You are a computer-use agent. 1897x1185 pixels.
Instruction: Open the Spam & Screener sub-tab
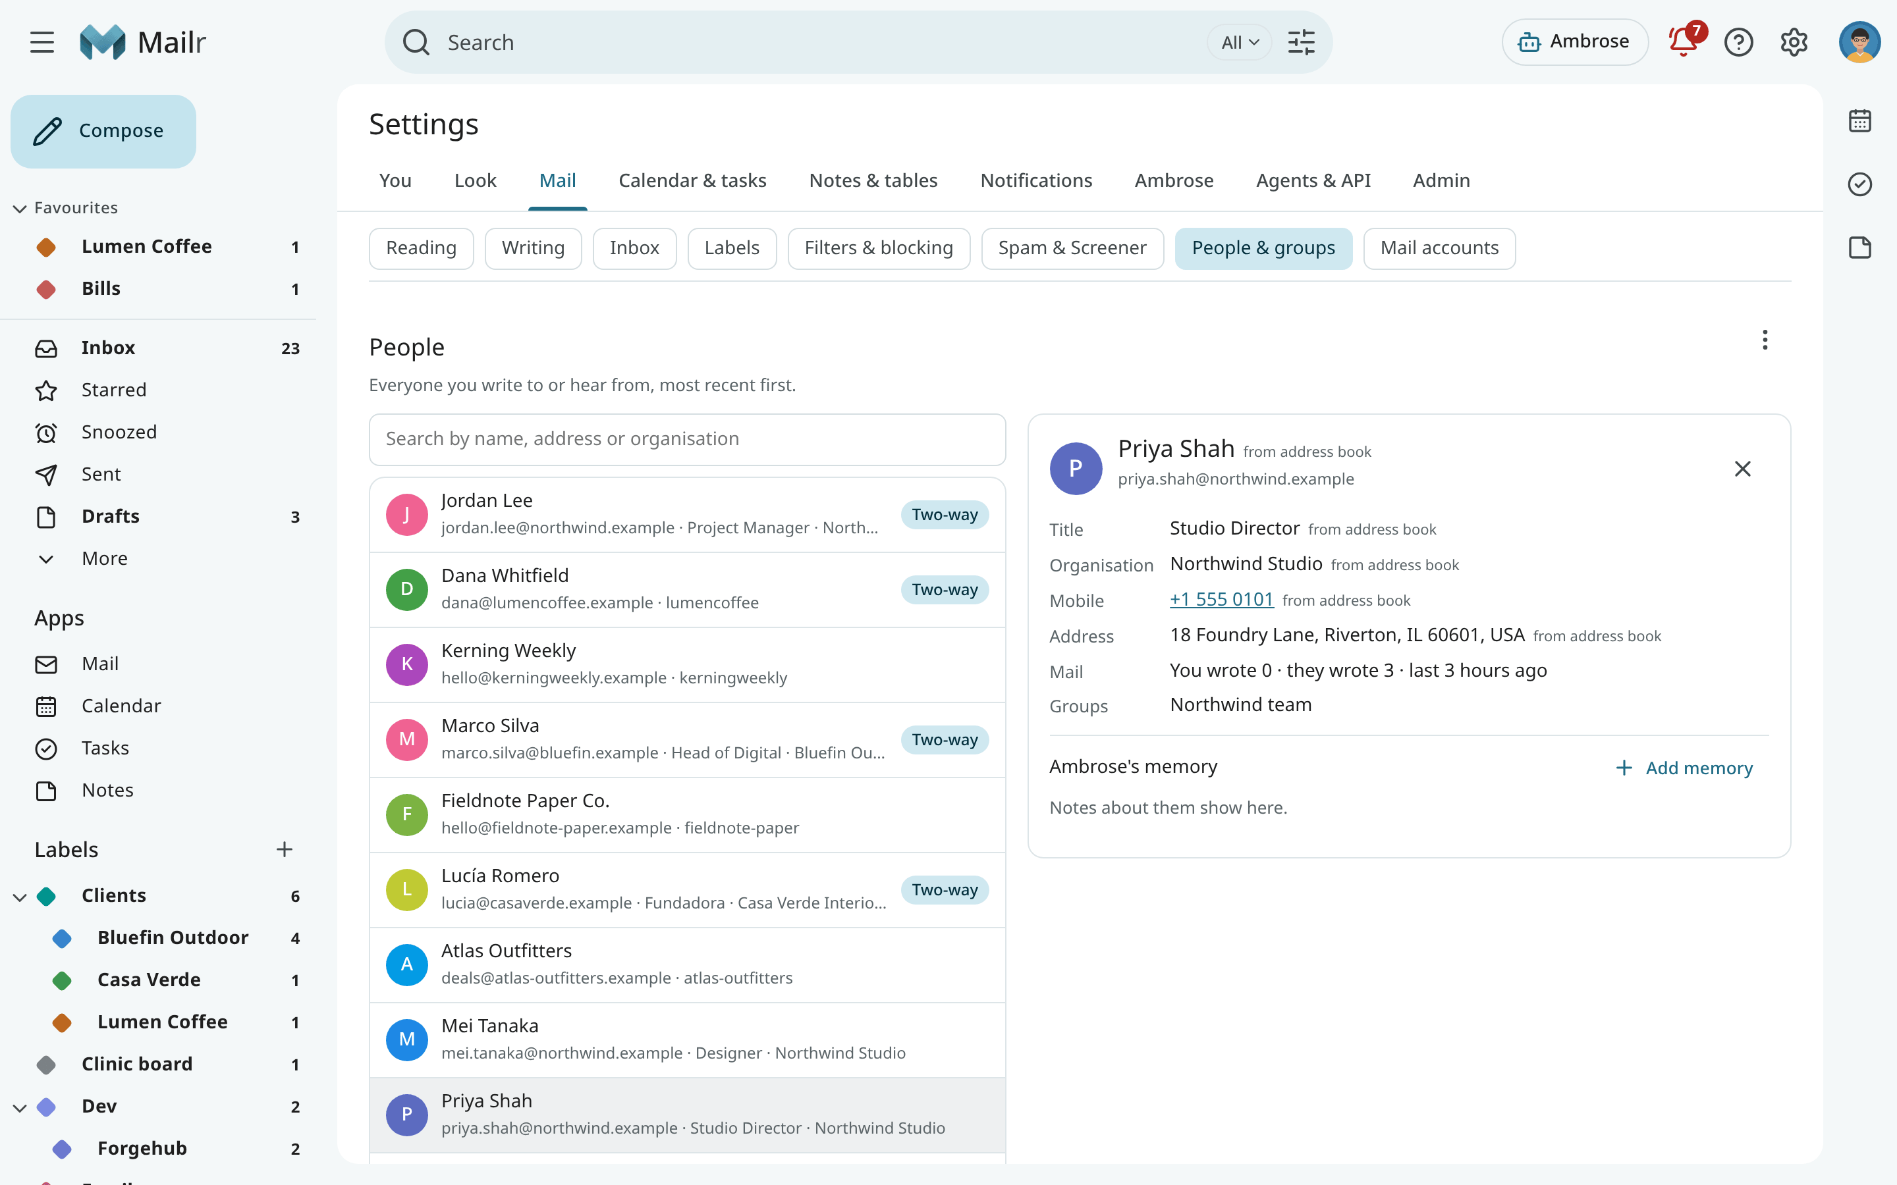(x=1072, y=248)
